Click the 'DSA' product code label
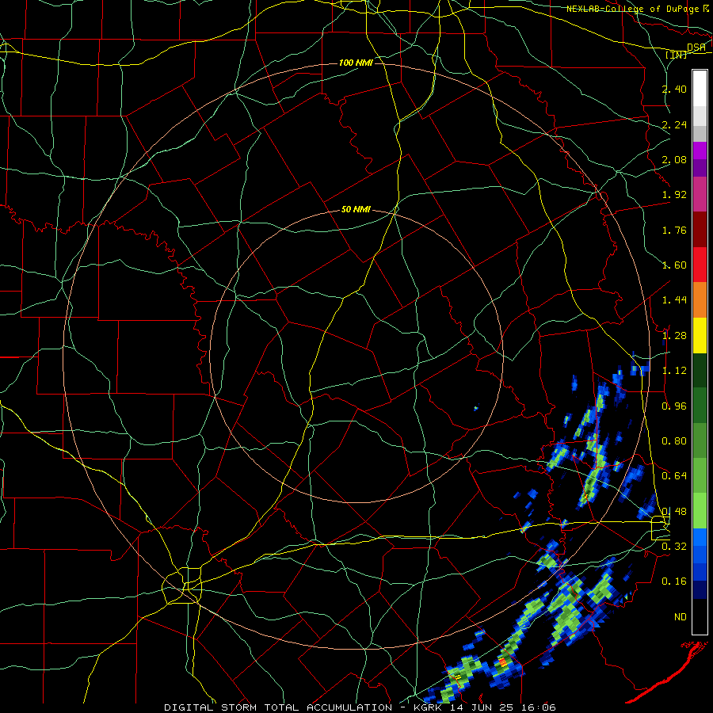 pos(696,48)
